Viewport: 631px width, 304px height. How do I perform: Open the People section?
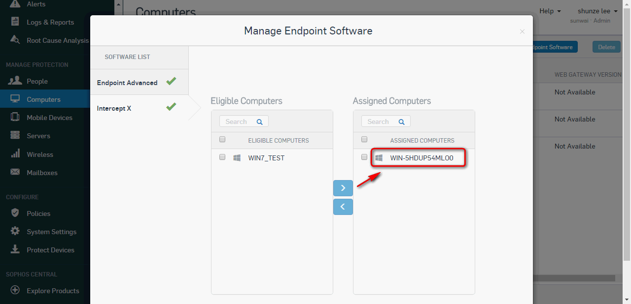point(37,81)
